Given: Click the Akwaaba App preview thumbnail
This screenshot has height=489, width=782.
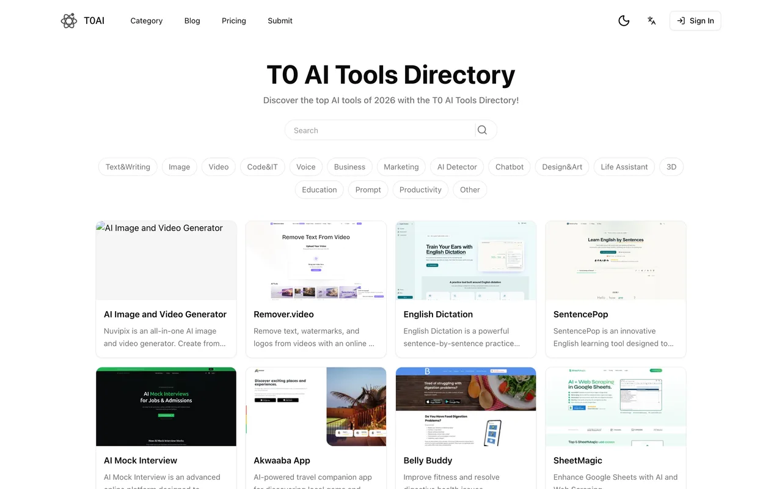Looking at the screenshot, I should coord(316,406).
